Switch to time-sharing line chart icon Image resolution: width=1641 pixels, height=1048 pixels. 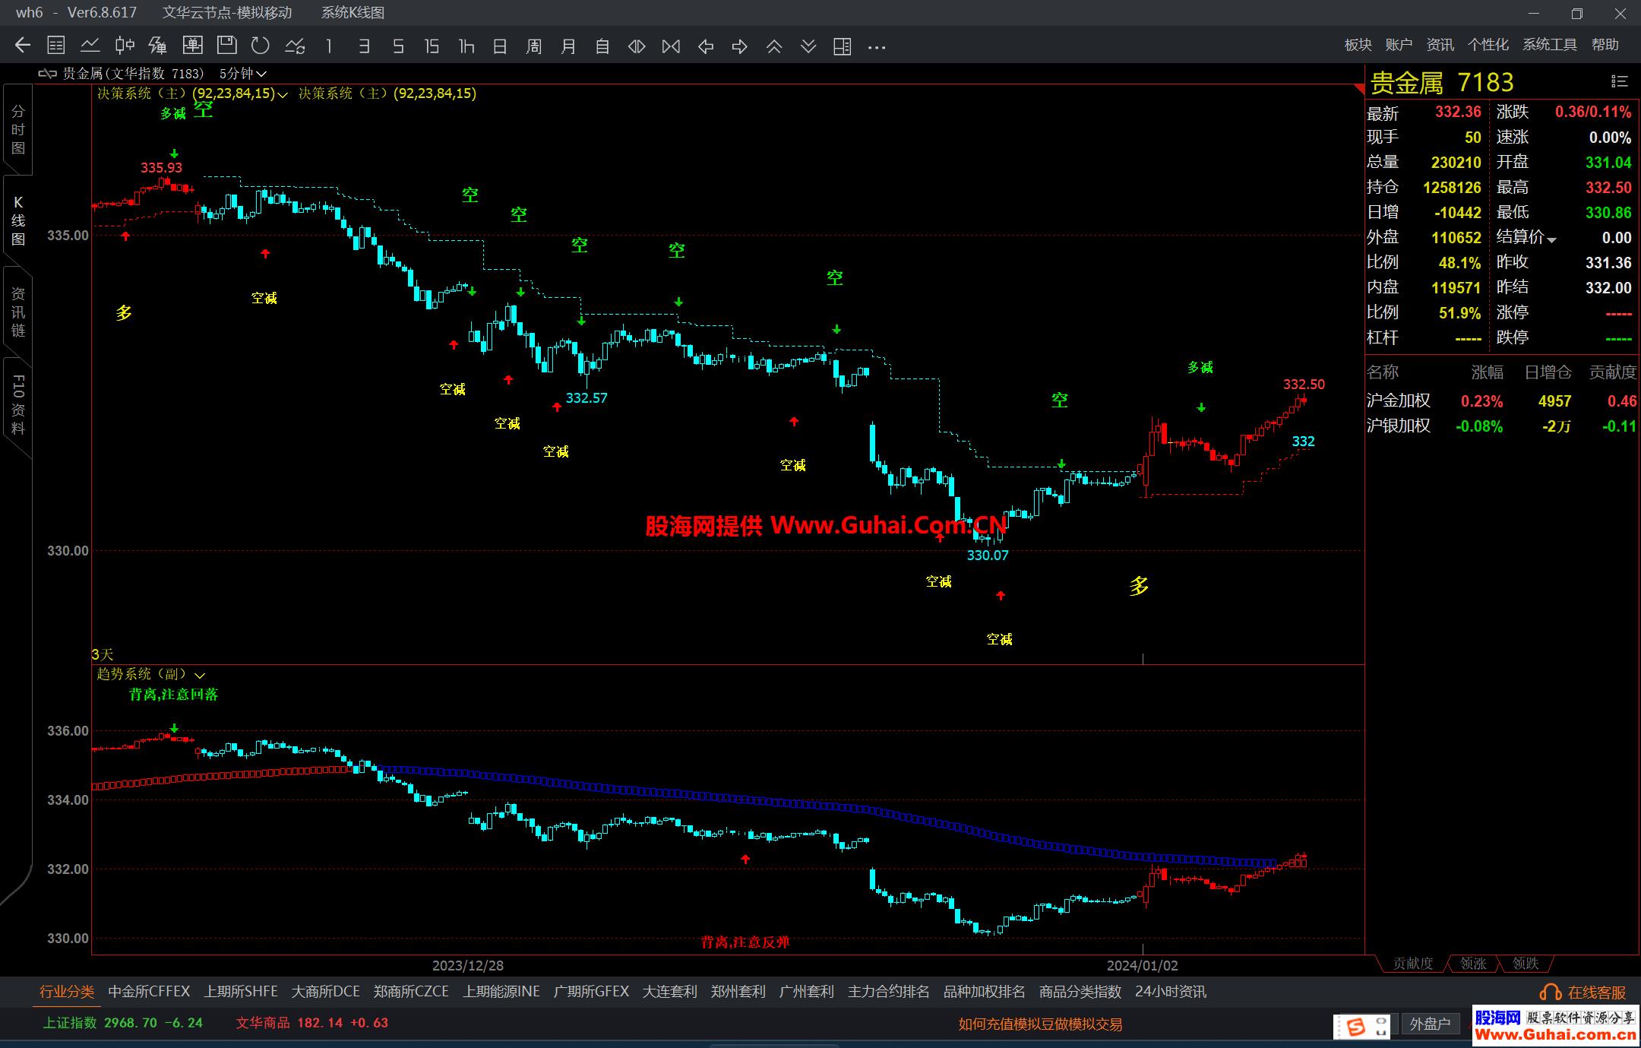[90, 46]
